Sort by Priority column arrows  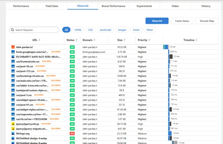pos(149,40)
